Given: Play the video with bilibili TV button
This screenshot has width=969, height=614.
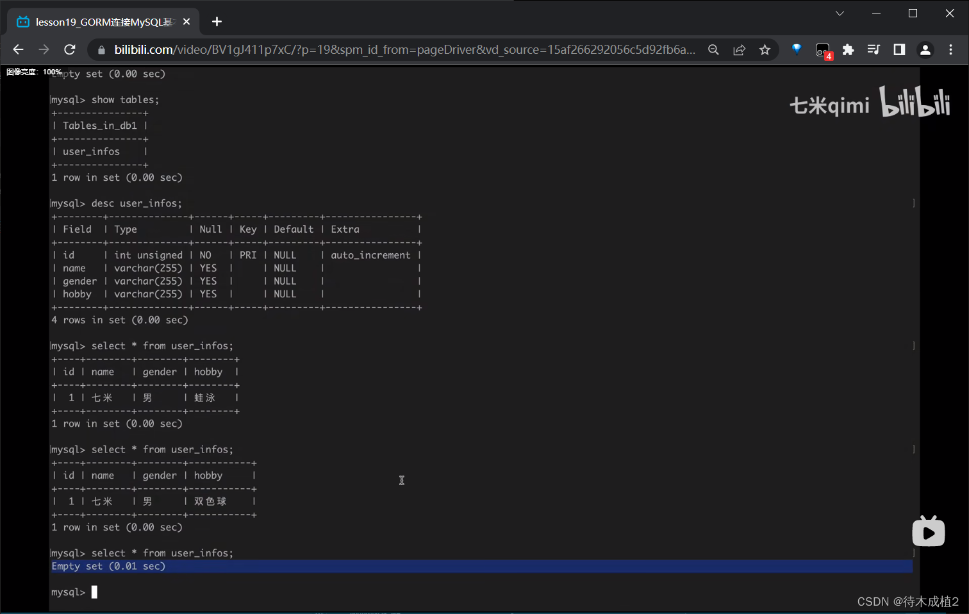Looking at the screenshot, I should 929,531.
